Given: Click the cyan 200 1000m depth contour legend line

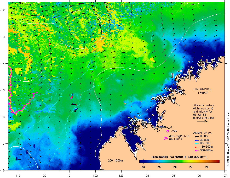Looking at the screenshot, I should click(x=113, y=163).
